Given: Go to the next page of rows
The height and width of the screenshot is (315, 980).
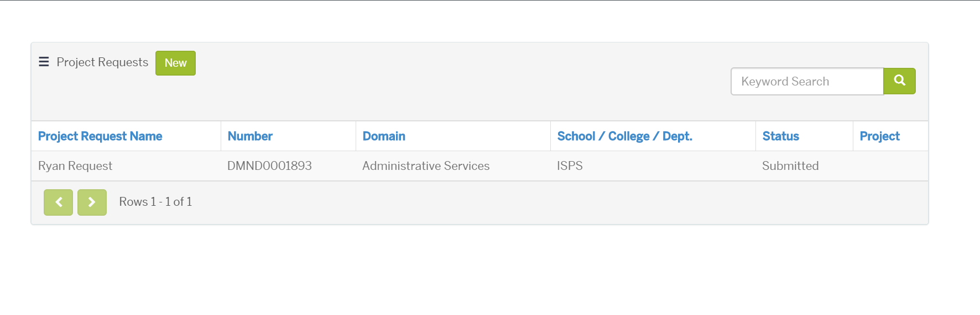Looking at the screenshot, I should point(92,202).
